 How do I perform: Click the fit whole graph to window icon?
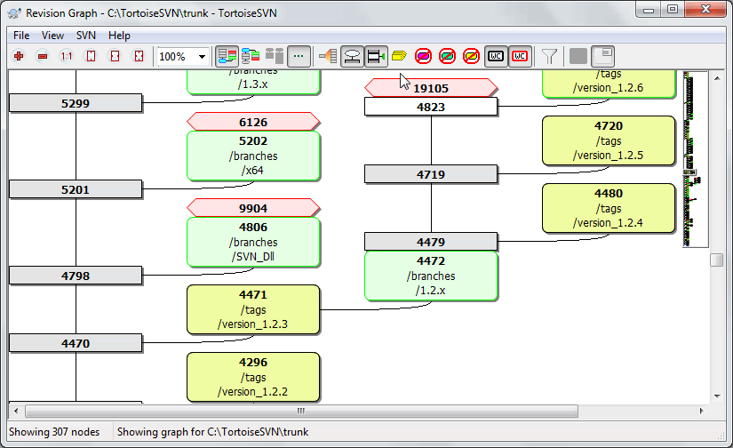tap(138, 56)
